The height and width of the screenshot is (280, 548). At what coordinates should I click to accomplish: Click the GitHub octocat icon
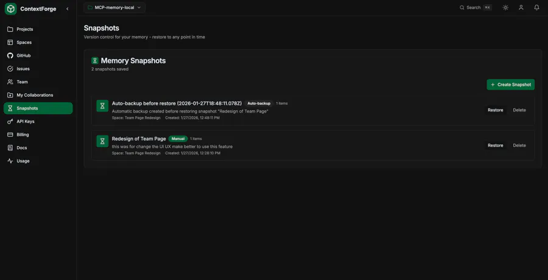(x=10, y=55)
